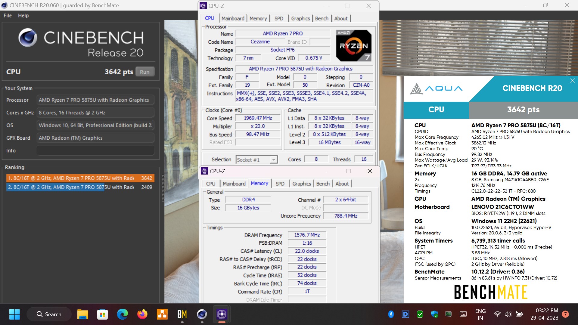Open Mainboard tab in lower CPU-Z window
578x325 pixels.
[x=234, y=184]
